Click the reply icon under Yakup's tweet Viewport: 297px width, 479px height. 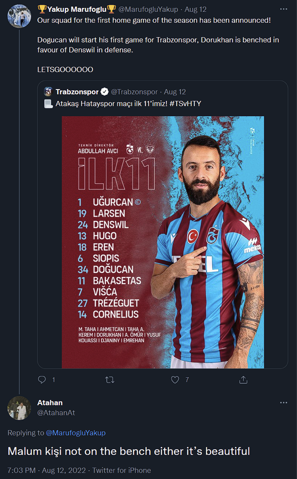click(42, 380)
